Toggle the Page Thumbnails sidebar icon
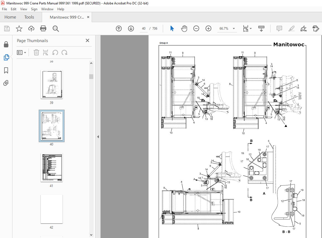The image size is (322, 238). 6,57
